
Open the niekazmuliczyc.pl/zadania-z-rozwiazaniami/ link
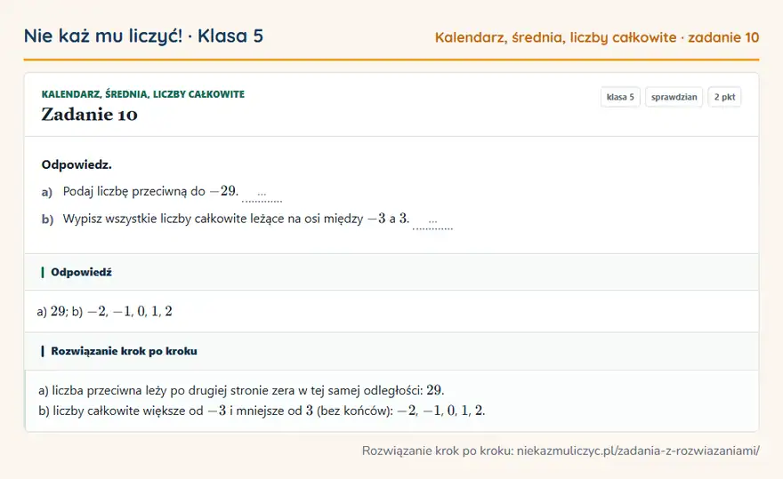click(x=638, y=451)
